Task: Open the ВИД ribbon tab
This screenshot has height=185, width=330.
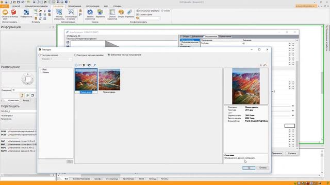Action: coord(106,6)
